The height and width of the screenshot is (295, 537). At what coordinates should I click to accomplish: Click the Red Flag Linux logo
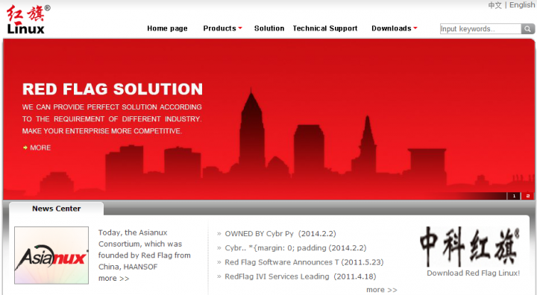click(28, 19)
